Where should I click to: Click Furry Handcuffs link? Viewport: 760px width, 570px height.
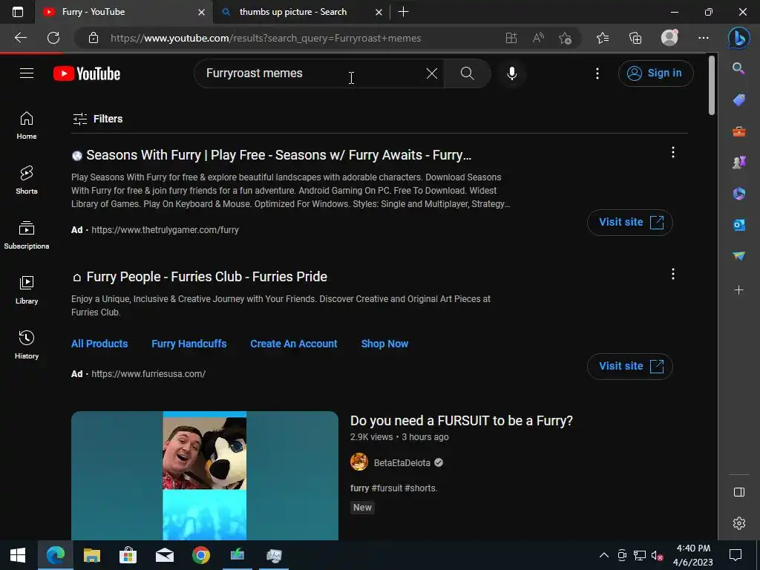pyautogui.click(x=189, y=344)
